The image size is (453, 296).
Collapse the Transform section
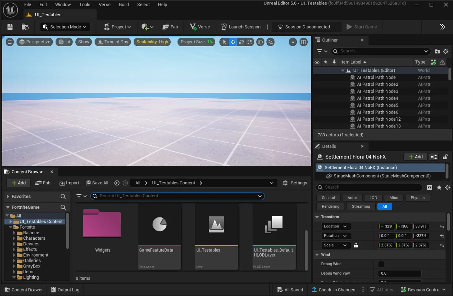[317, 217]
